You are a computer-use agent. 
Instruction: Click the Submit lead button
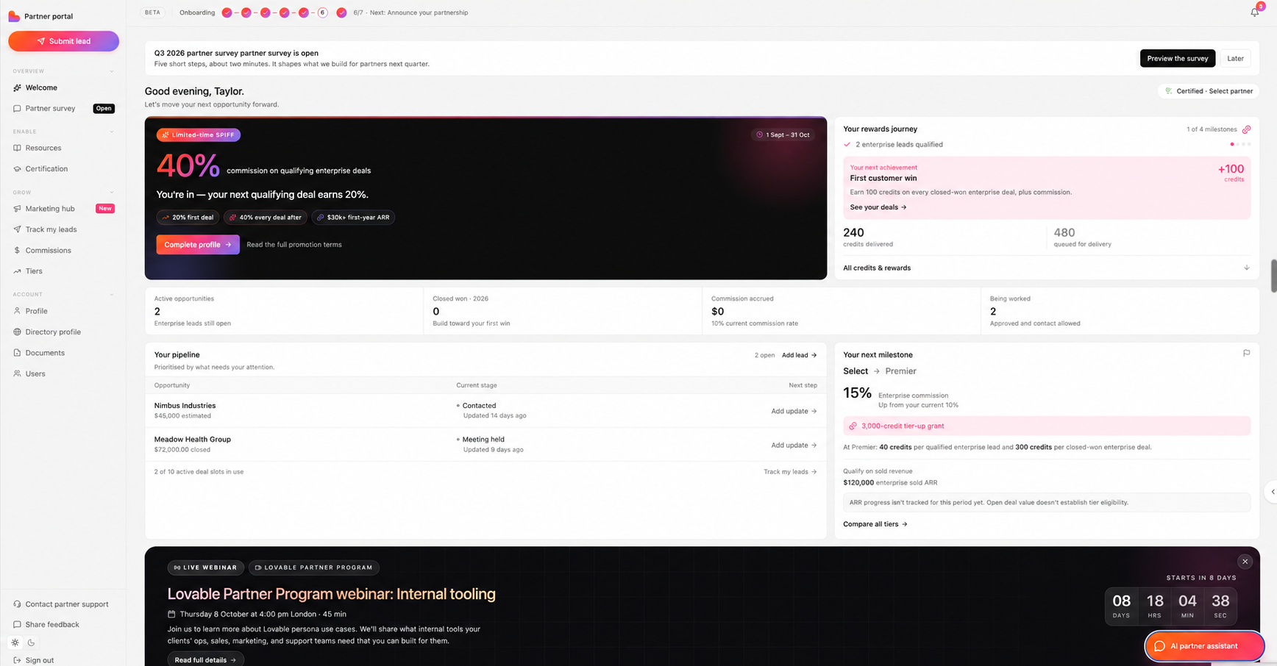point(63,41)
